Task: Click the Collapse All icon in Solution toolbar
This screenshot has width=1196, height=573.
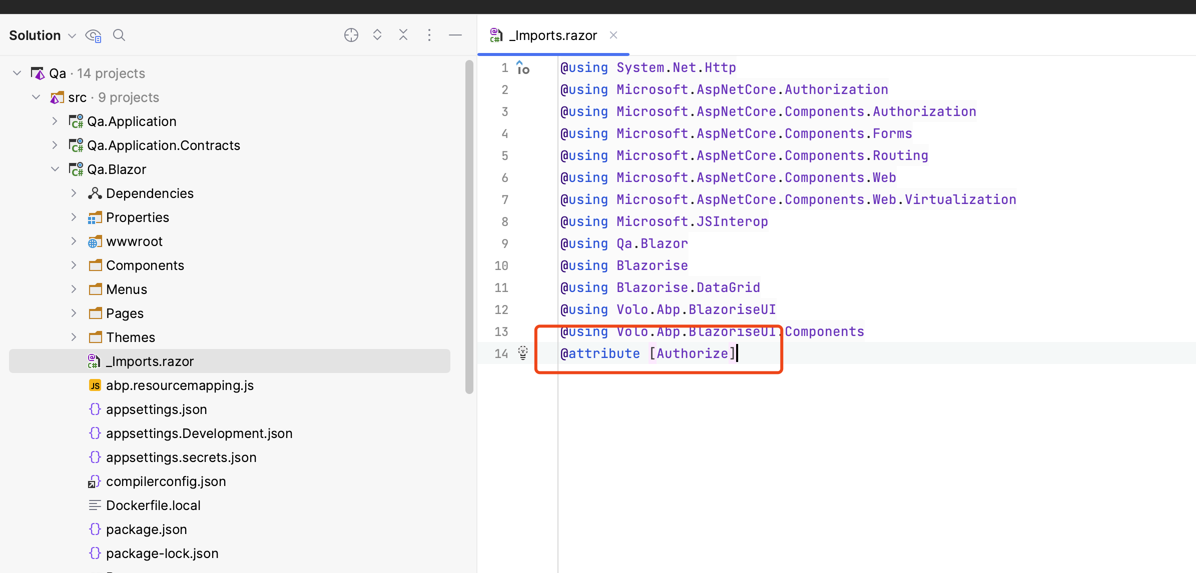Action: click(403, 35)
